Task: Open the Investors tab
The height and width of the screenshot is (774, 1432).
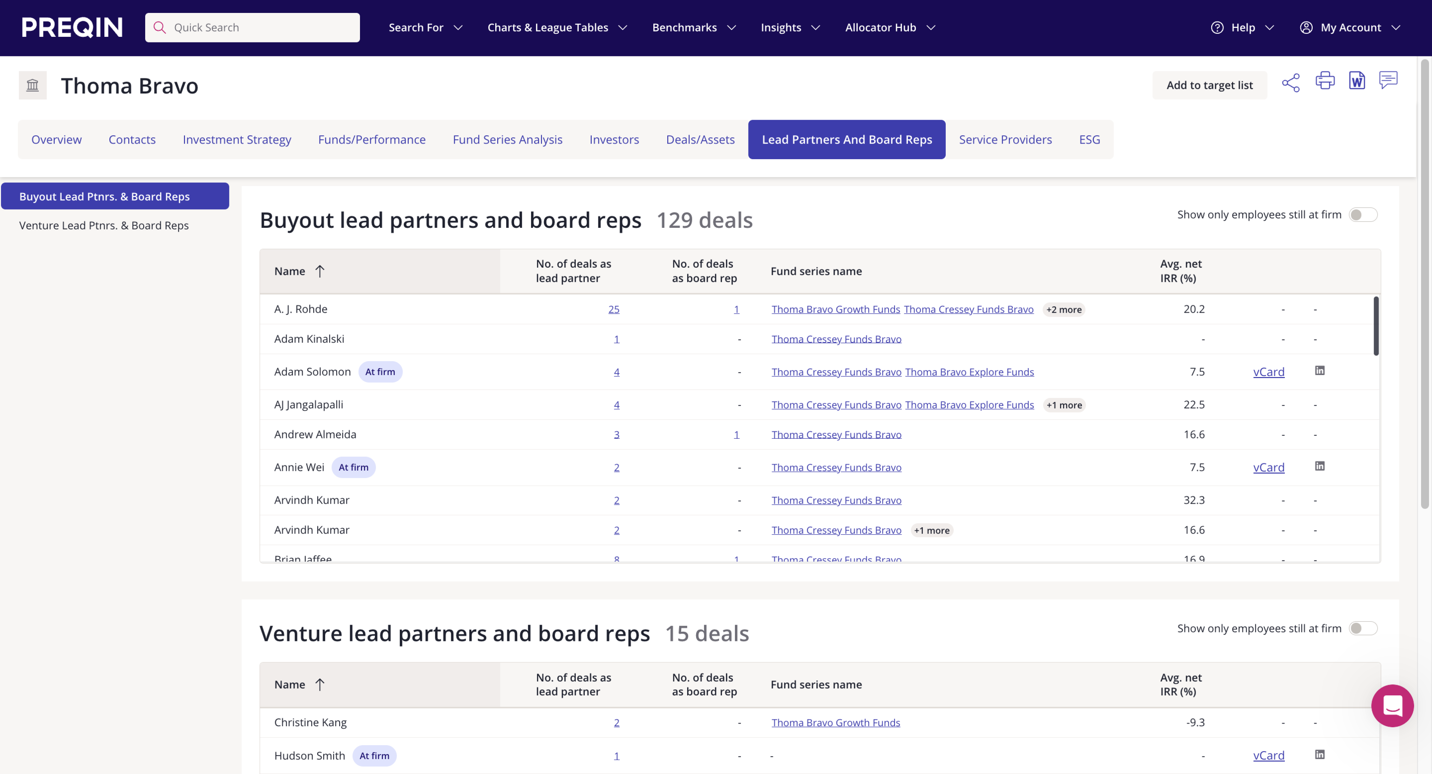Action: coord(614,140)
